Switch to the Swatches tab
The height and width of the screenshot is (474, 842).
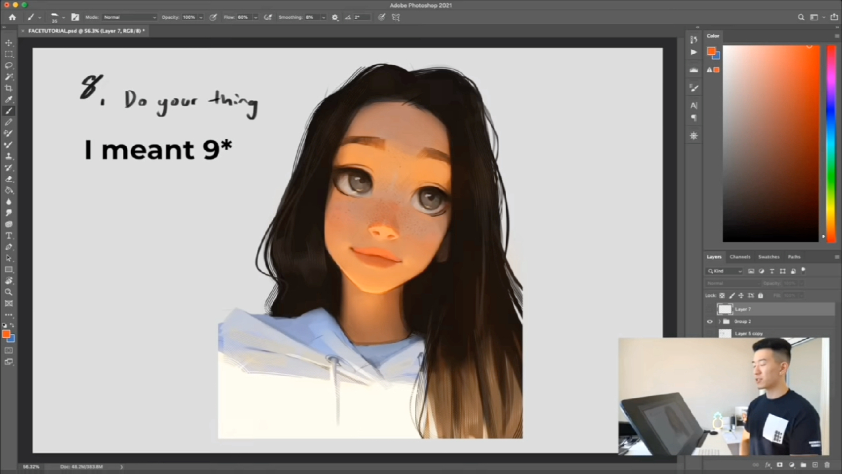pos(769,257)
